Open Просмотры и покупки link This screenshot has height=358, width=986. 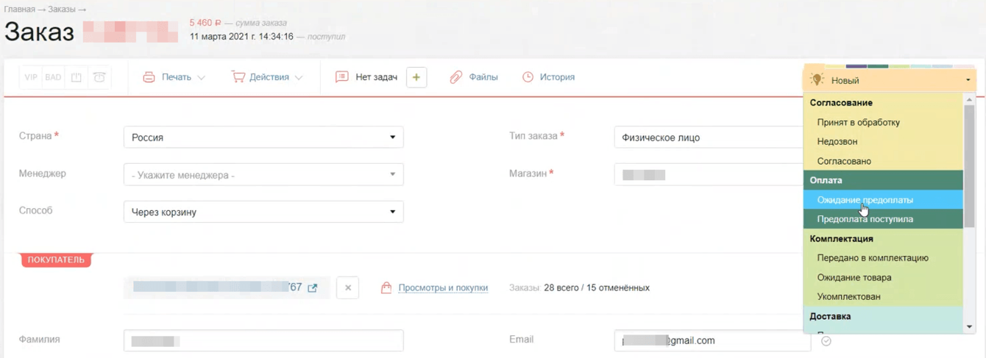443,288
